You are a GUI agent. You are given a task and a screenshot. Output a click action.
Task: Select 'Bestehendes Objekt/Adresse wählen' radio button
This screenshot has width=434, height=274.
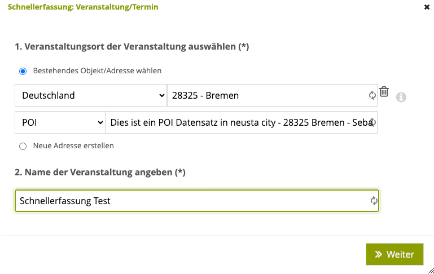[23, 71]
